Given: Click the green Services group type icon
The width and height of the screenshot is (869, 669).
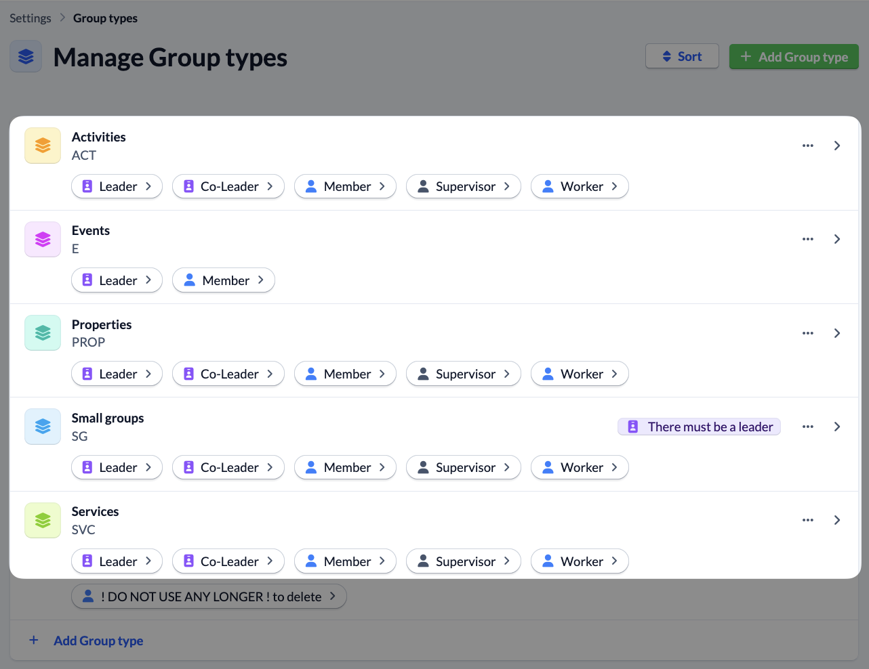Looking at the screenshot, I should click(x=43, y=520).
